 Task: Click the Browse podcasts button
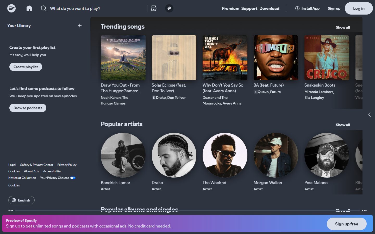pyautogui.click(x=28, y=108)
